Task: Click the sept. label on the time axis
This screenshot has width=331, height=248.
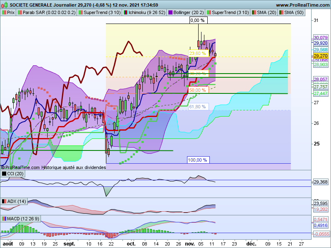Action: pyautogui.click(x=70, y=244)
